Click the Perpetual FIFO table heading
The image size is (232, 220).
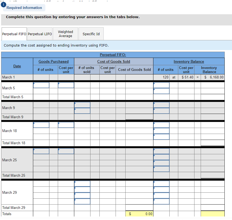(x=113, y=55)
